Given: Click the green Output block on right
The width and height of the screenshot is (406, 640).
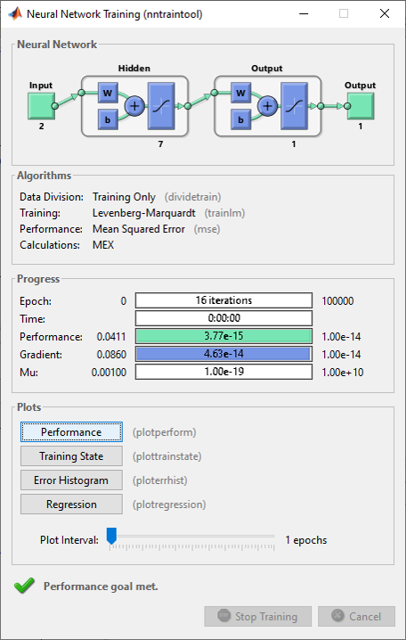Looking at the screenshot, I should (x=361, y=106).
